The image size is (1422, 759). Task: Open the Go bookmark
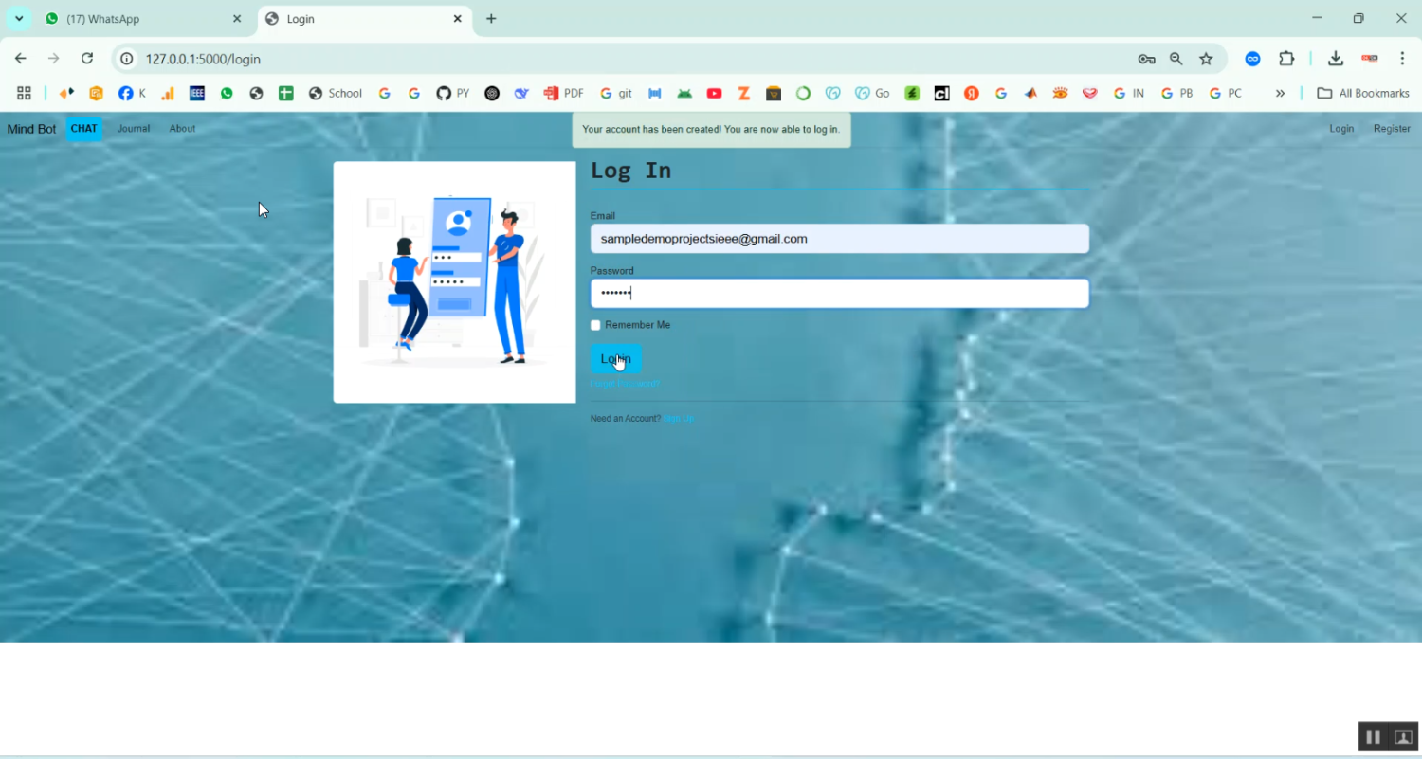pos(872,93)
